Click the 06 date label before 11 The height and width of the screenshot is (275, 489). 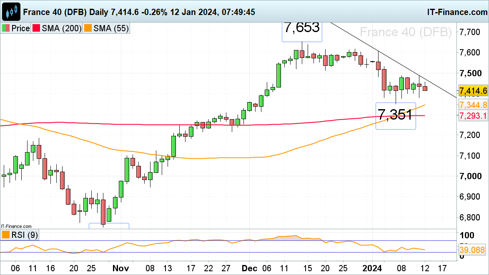[x=15, y=268]
